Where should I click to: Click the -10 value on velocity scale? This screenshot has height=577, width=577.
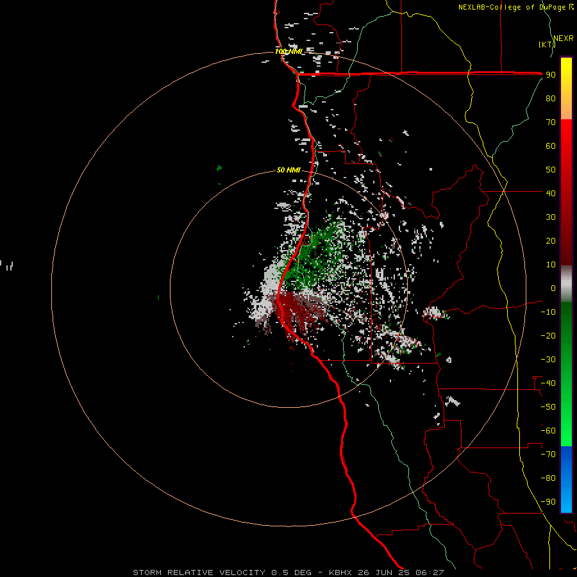[x=548, y=312]
